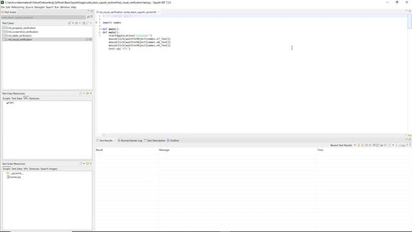This screenshot has height=232, width=412.
Task: Click the new test case icon in Test Cases
Action: pyautogui.click(x=70, y=23)
